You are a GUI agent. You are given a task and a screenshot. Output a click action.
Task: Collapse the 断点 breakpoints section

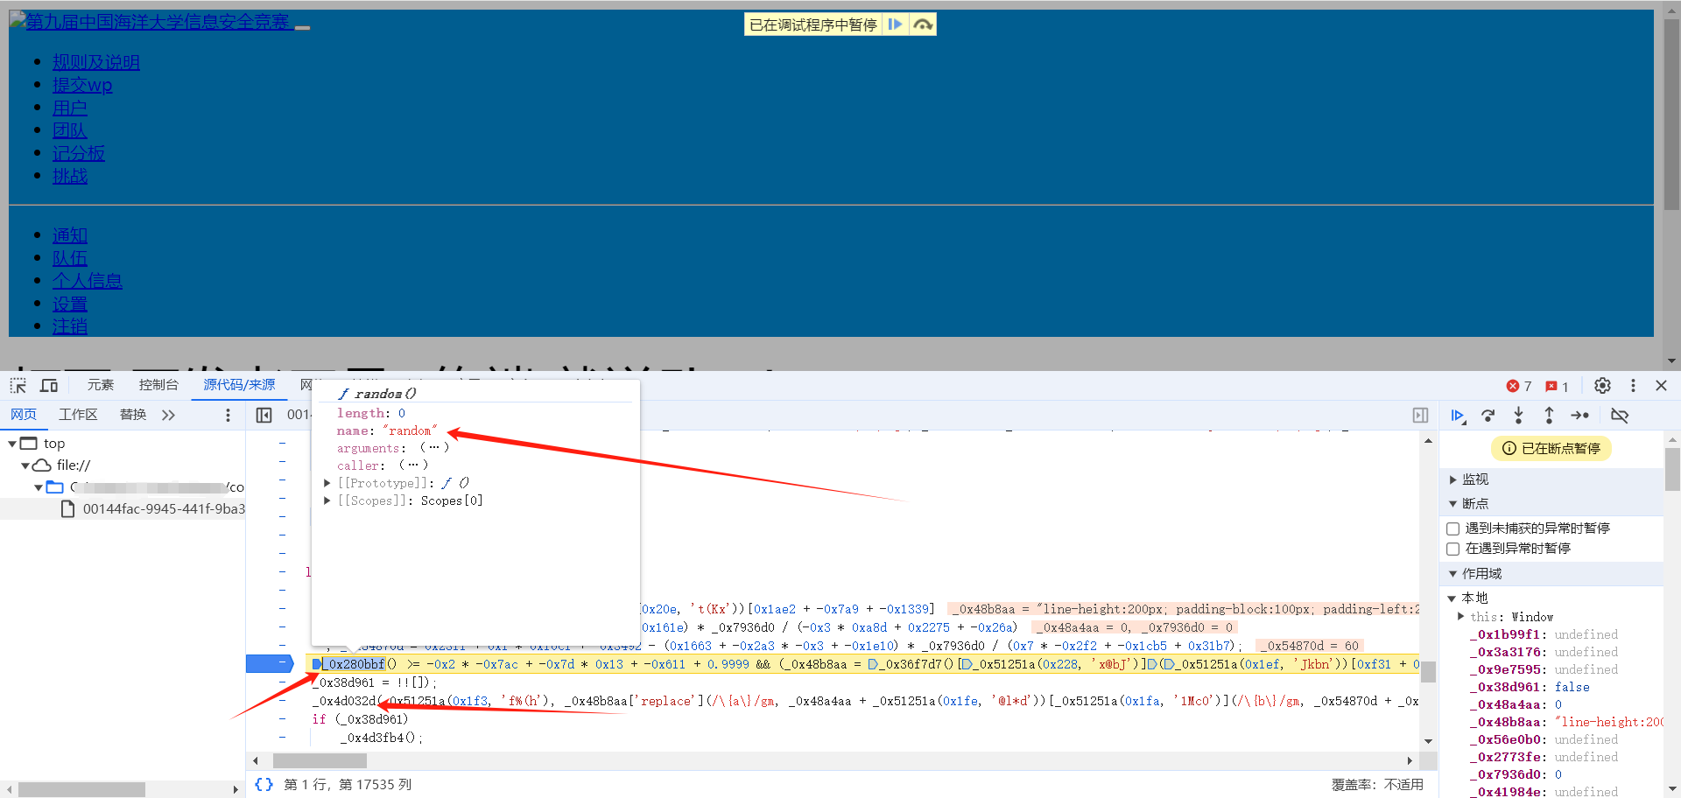pos(1453,504)
